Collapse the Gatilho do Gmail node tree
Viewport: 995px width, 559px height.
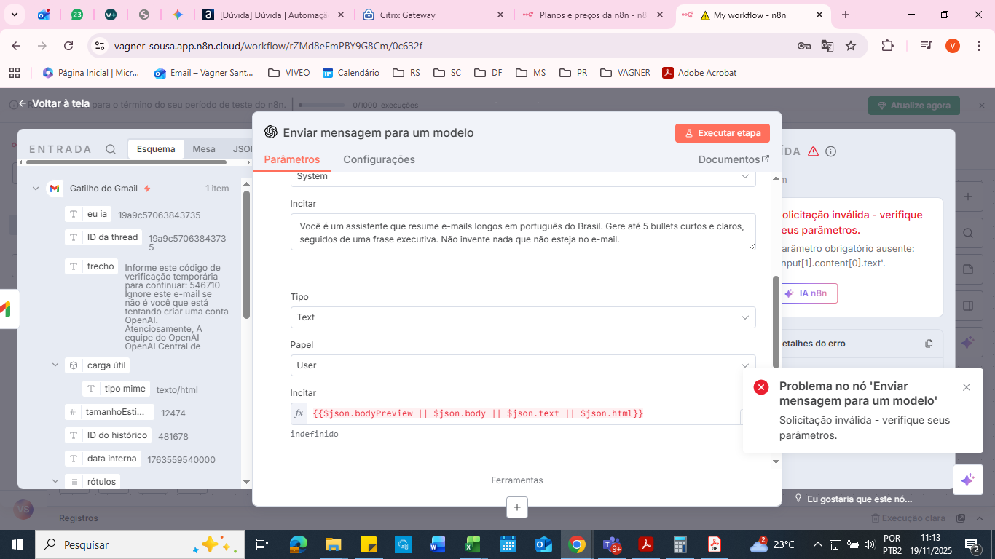pyautogui.click(x=35, y=189)
